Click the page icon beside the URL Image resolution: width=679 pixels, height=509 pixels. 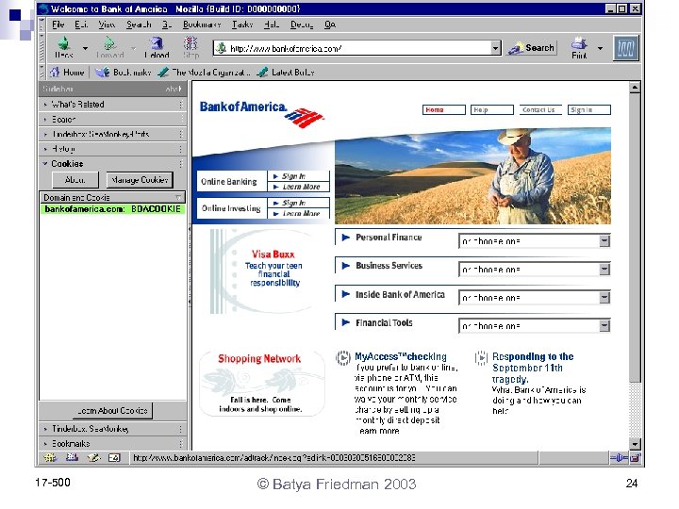[221, 48]
